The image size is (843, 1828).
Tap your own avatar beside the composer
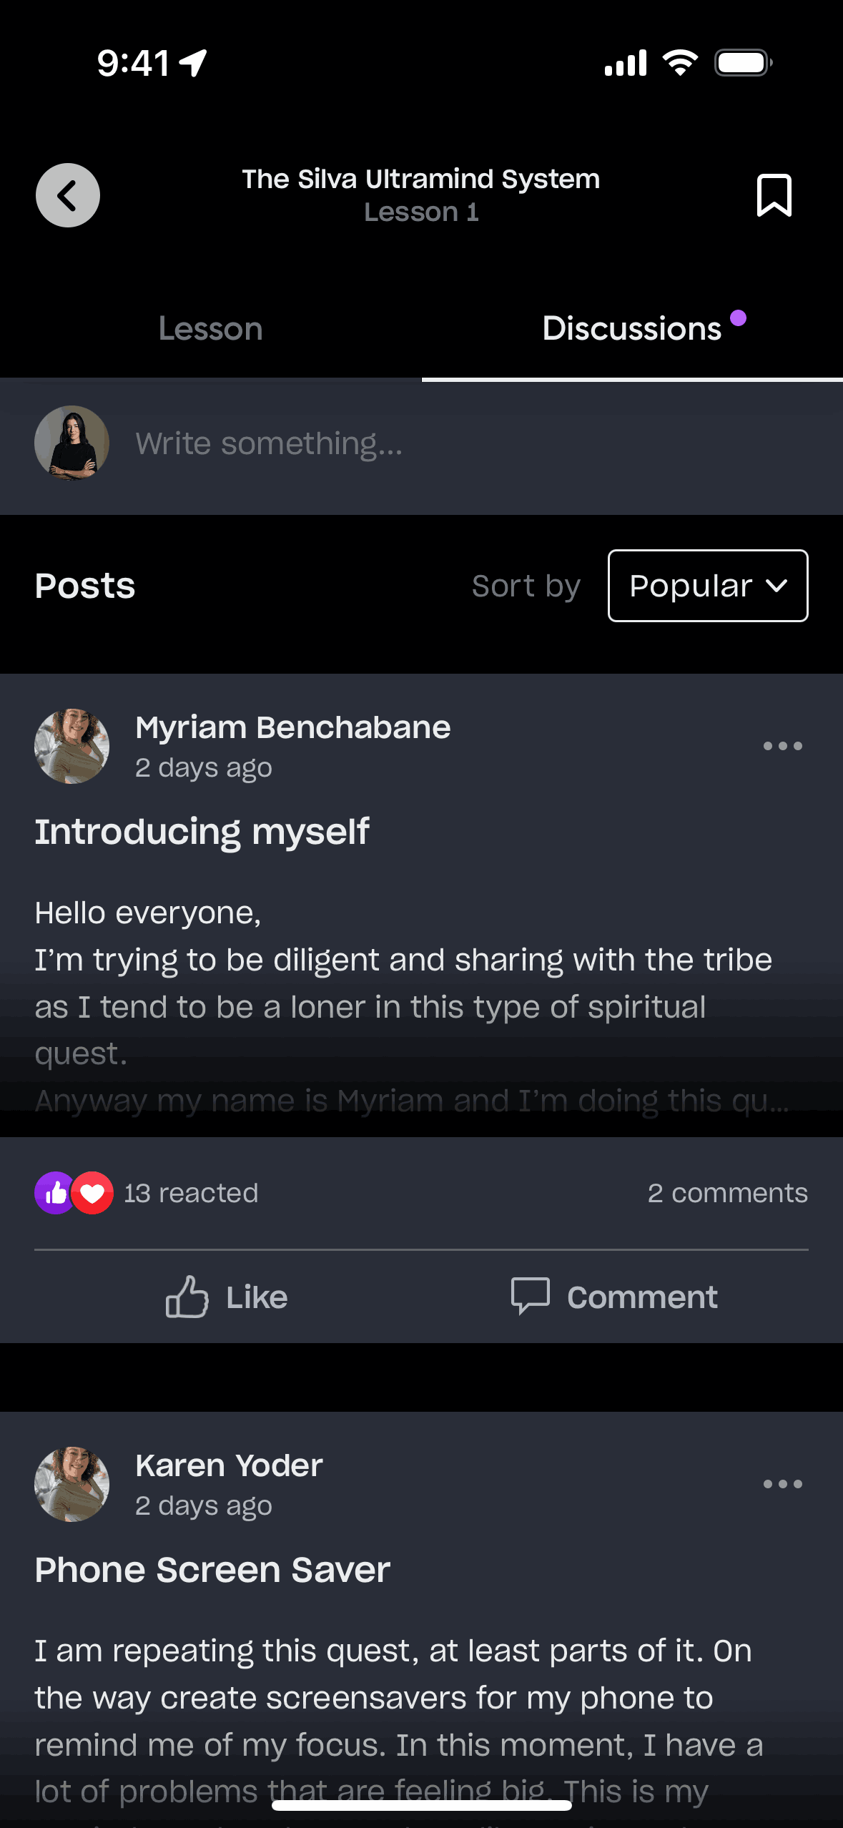click(x=72, y=443)
